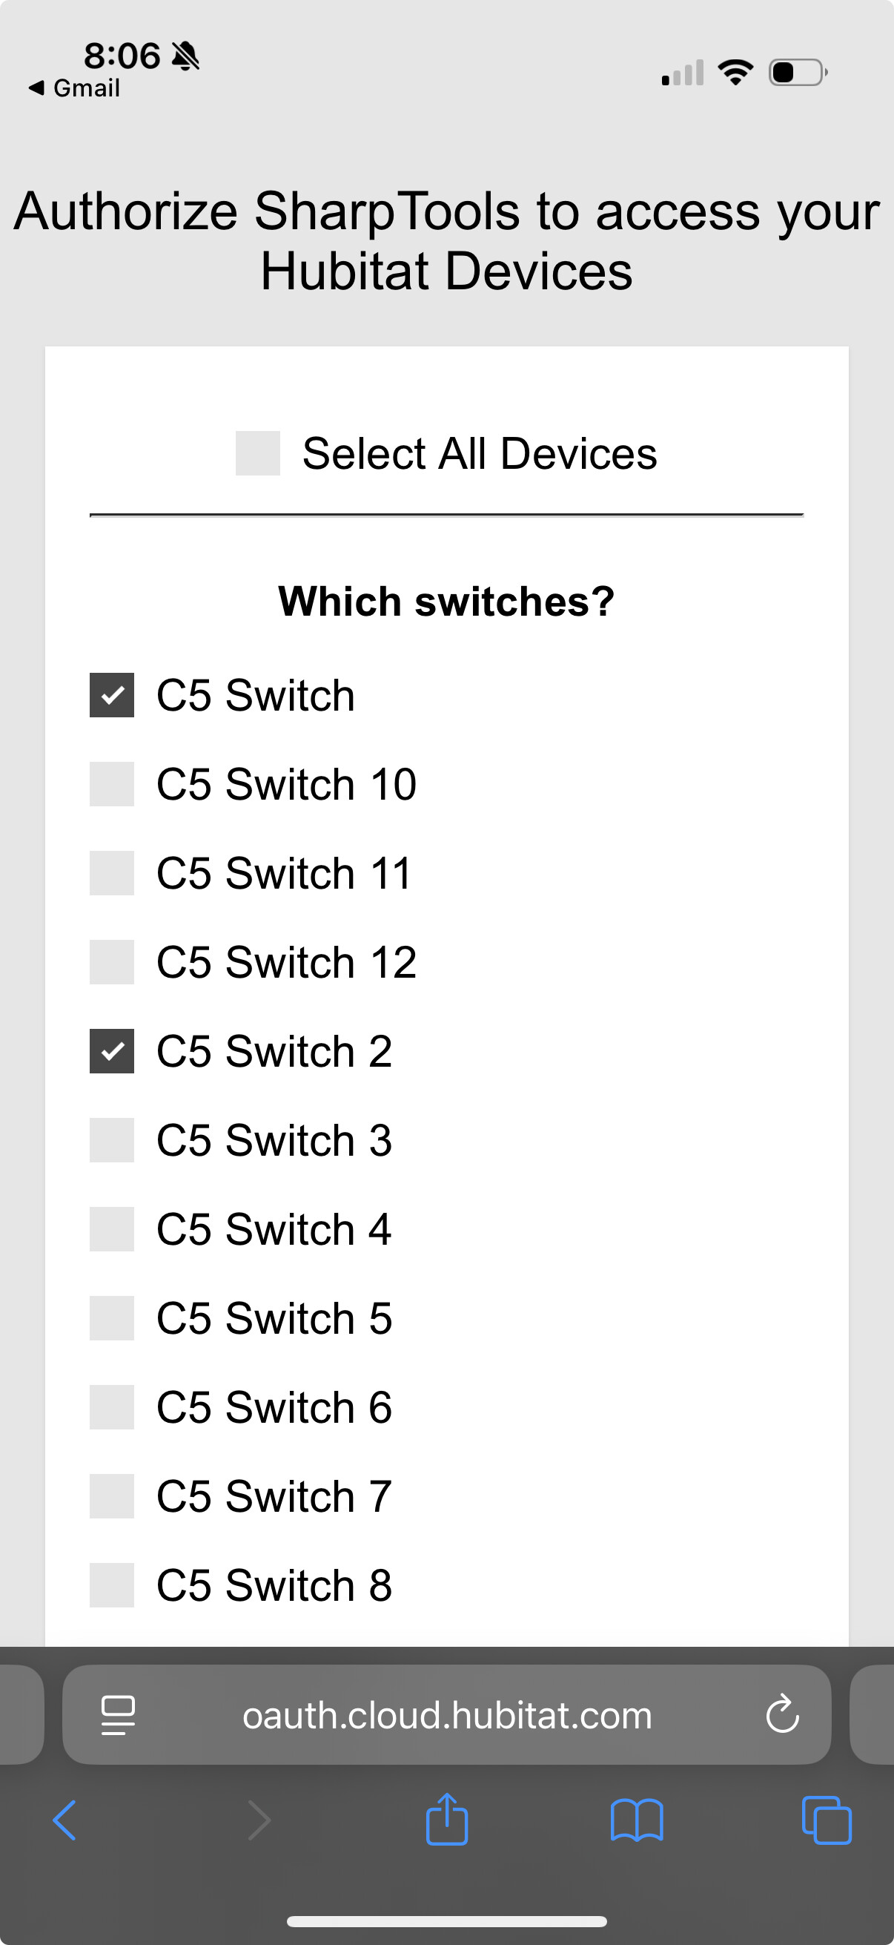This screenshot has height=1945, width=894.
Task: Open the Safari tabs overview icon
Action: pos(827,1820)
